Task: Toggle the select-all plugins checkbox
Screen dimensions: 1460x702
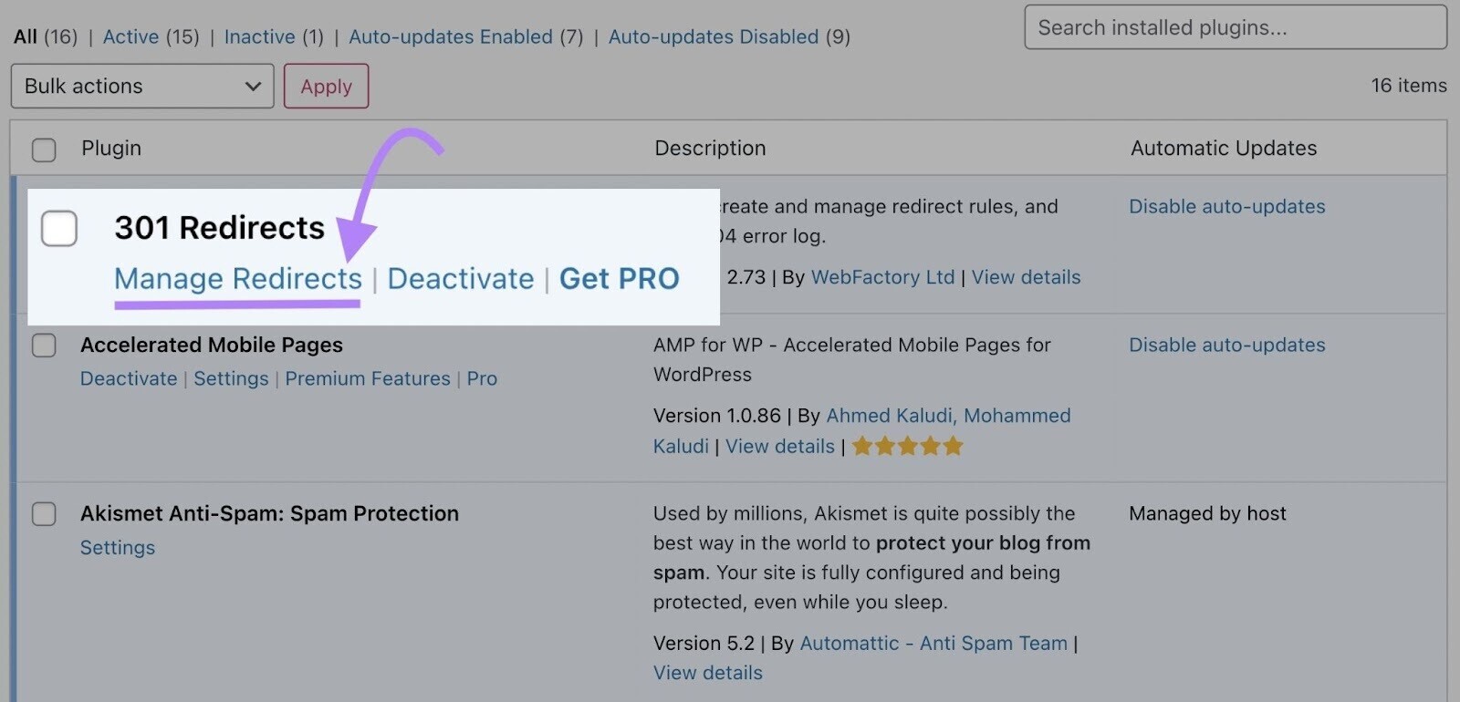Action: (43, 149)
